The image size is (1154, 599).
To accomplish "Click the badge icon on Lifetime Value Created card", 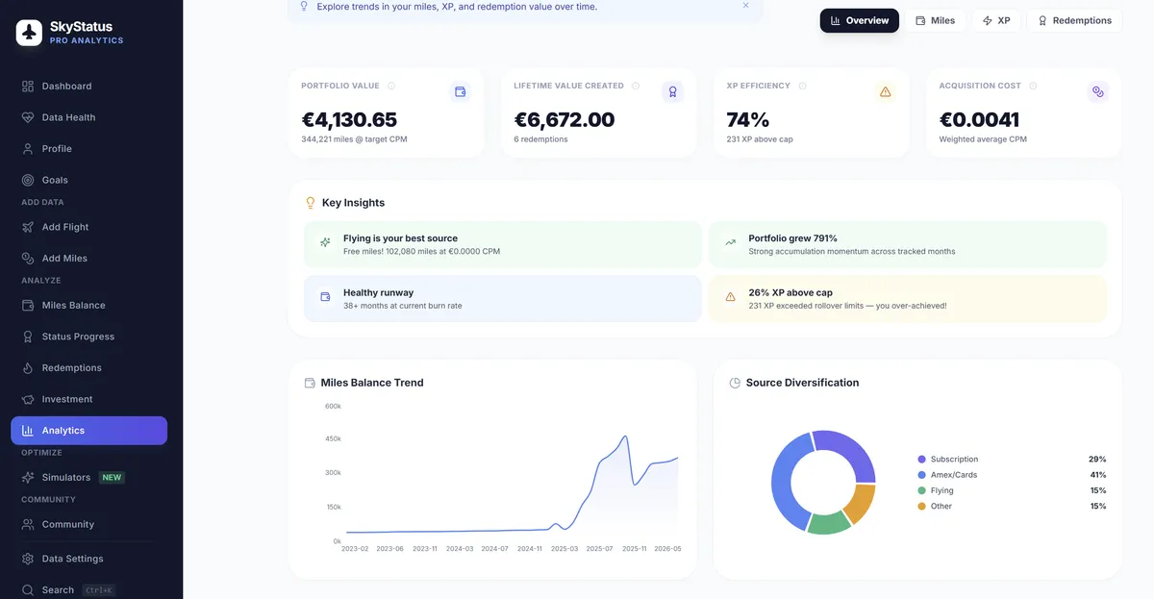I will 672,91.
